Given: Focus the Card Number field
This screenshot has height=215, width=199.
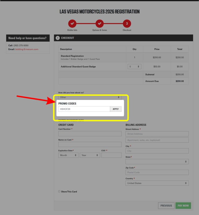Looking at the screenshot, I should coord(90,134).
